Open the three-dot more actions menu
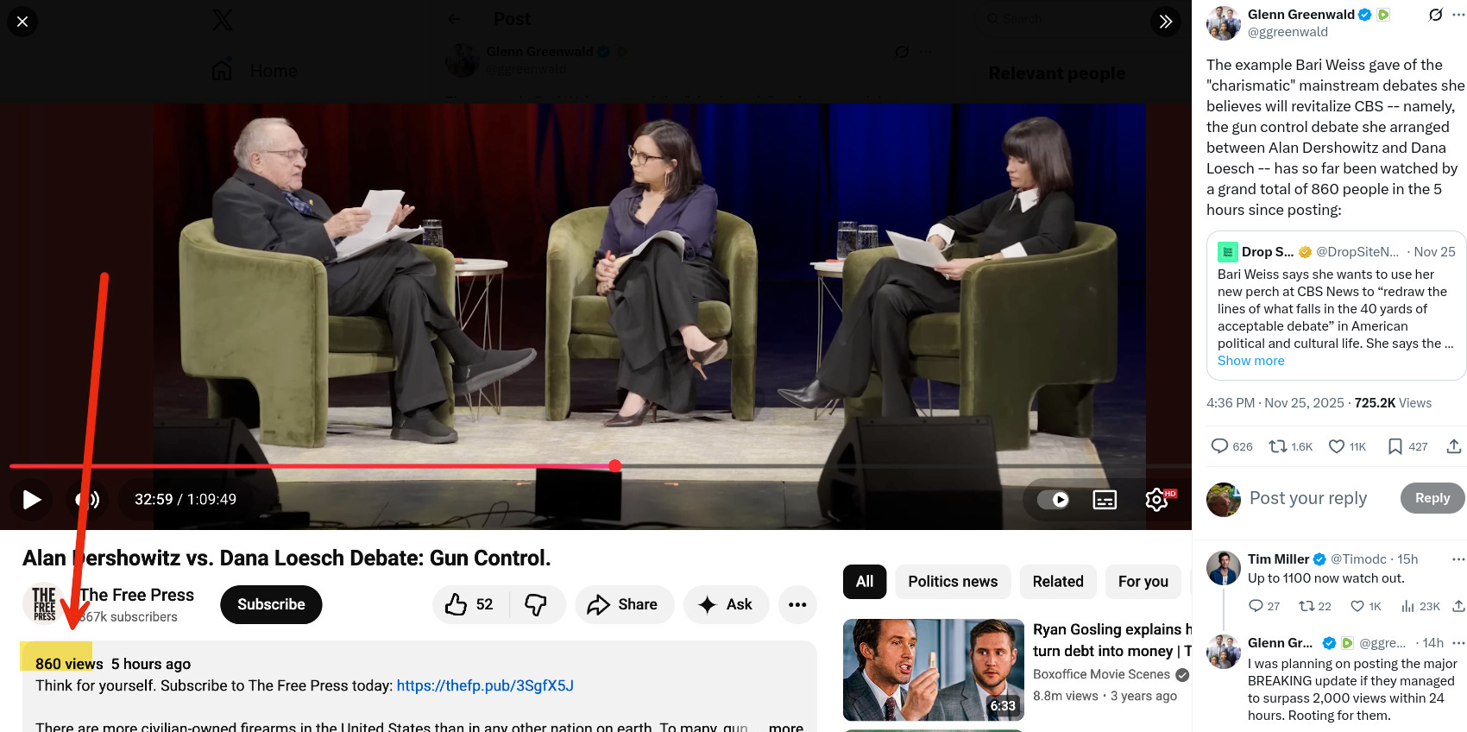The height and width of the screenshot is (732, 1467). coord(797,604)
